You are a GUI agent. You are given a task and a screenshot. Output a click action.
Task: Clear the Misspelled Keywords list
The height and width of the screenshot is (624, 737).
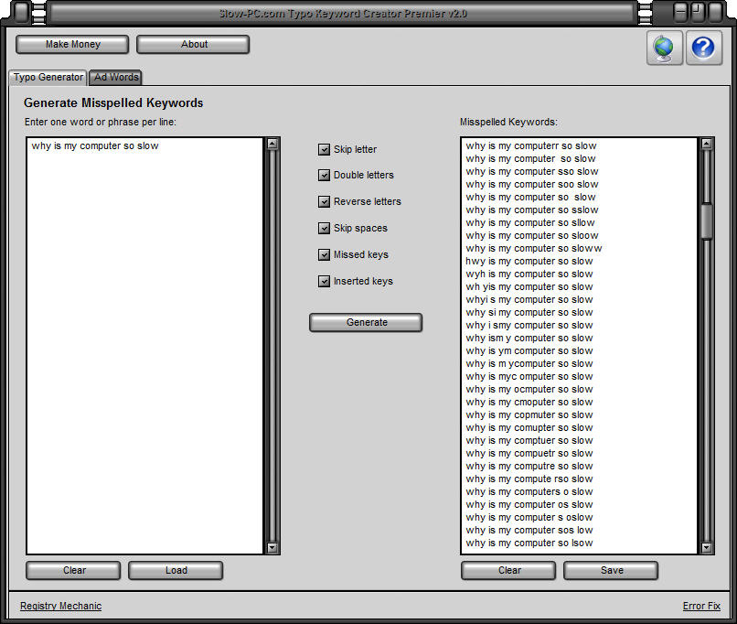point(509,570)
